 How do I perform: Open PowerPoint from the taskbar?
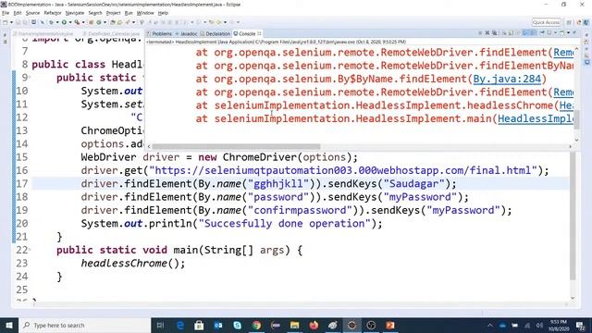tap(390, 325)
